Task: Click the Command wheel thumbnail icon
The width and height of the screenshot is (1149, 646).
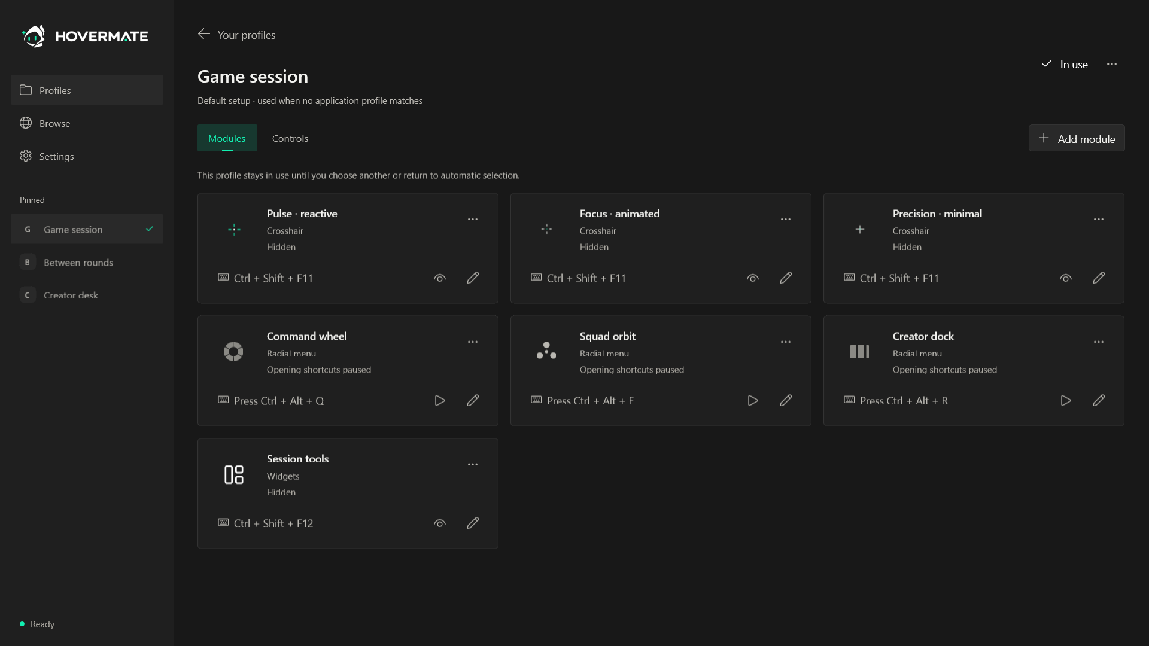Action: coord(233,351)
